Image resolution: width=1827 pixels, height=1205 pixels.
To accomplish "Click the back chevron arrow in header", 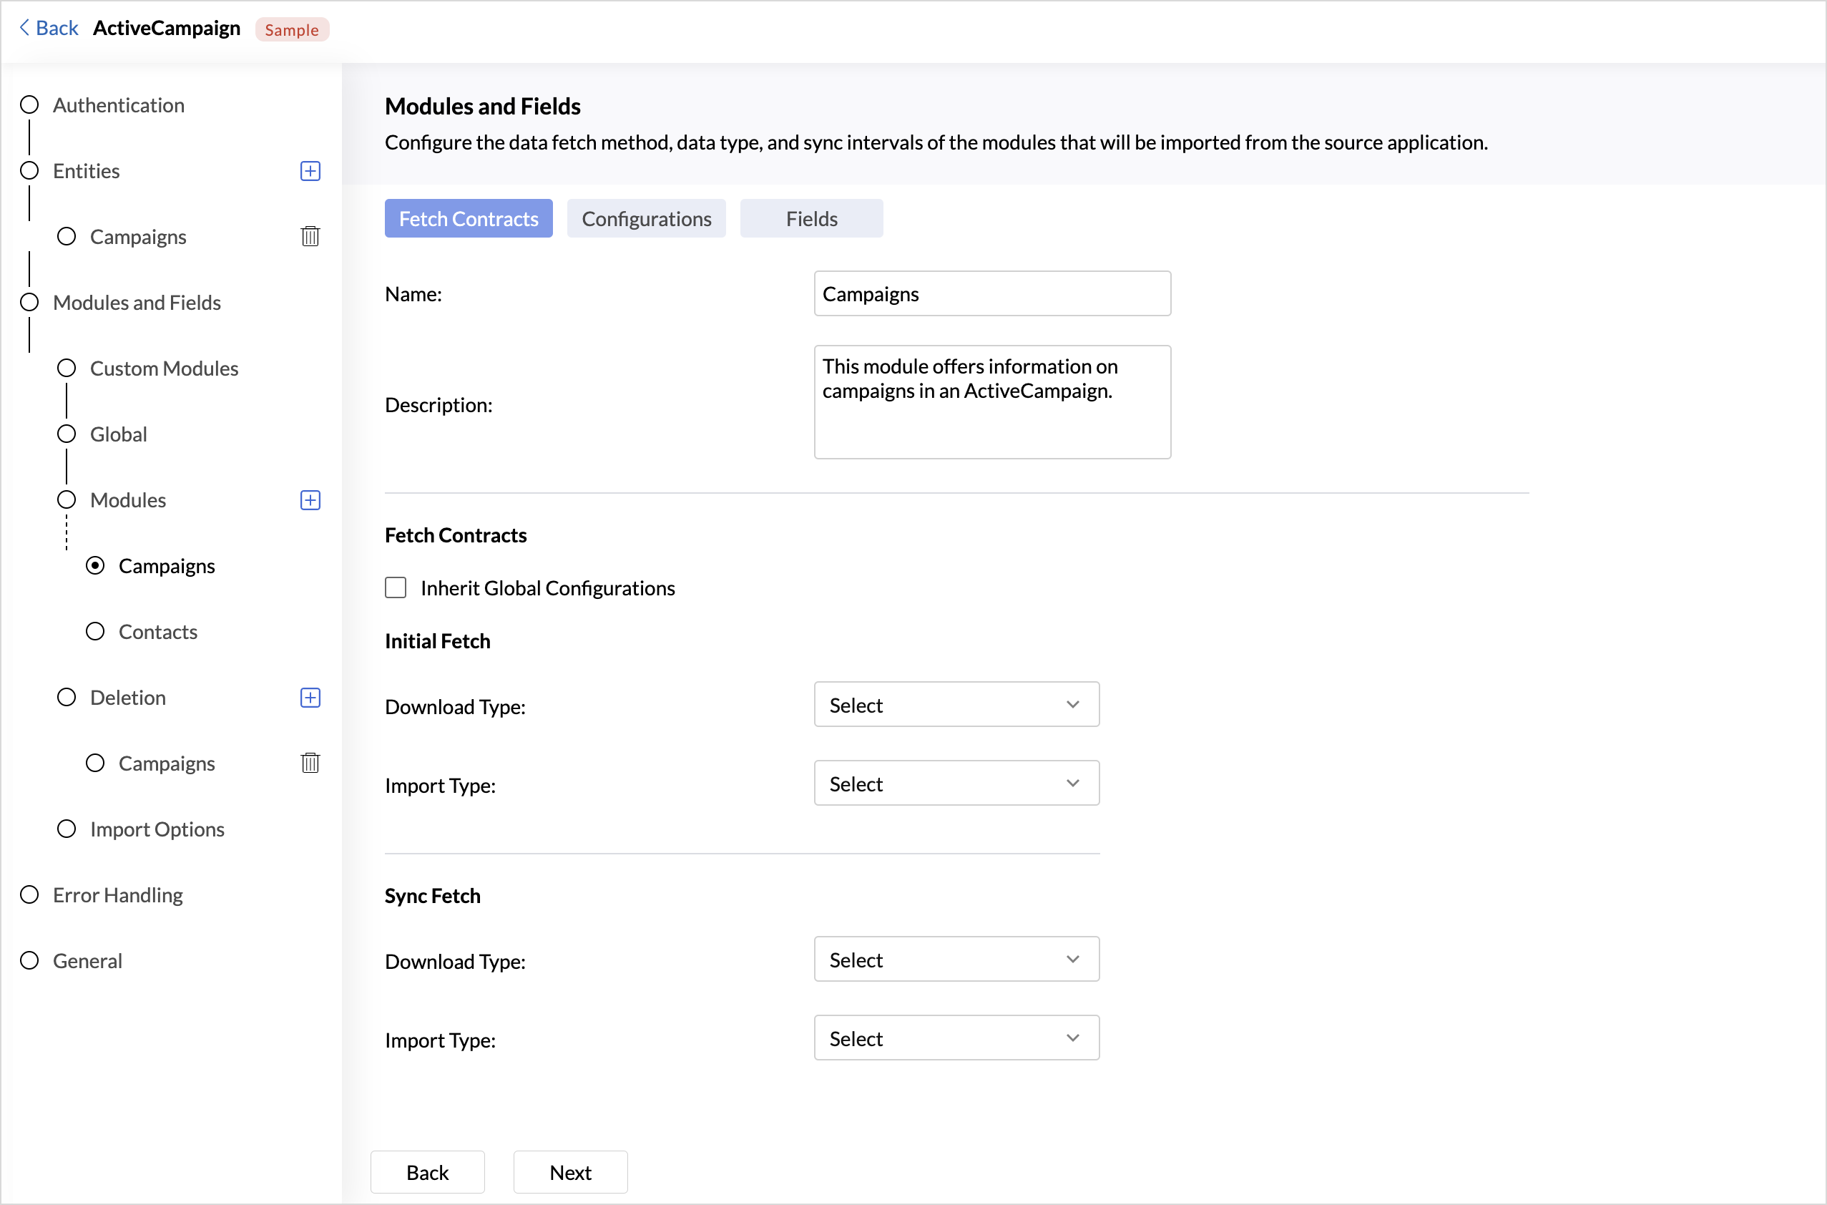I will tap(24, 29).
